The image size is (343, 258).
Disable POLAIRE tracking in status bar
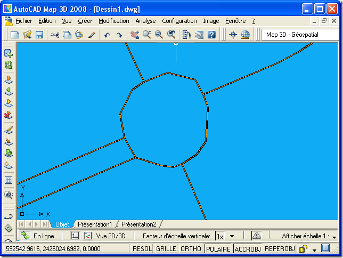pyautogui.click(x=218, y=249)
